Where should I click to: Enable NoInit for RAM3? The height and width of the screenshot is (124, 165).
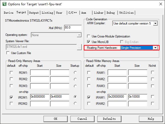pos(152,86)
